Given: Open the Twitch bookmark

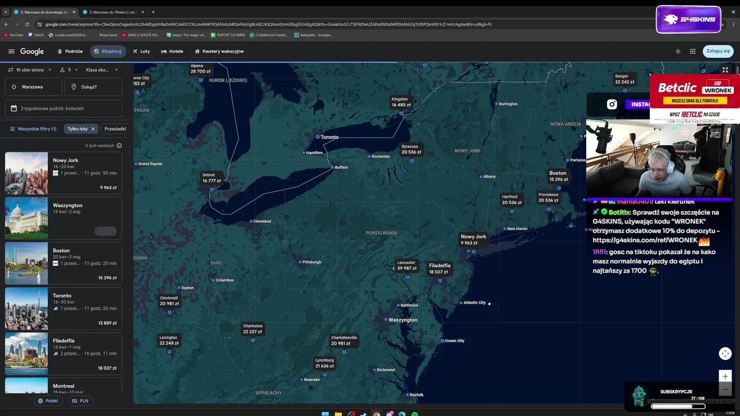Looking at the screenshot, I should [36, 35].
